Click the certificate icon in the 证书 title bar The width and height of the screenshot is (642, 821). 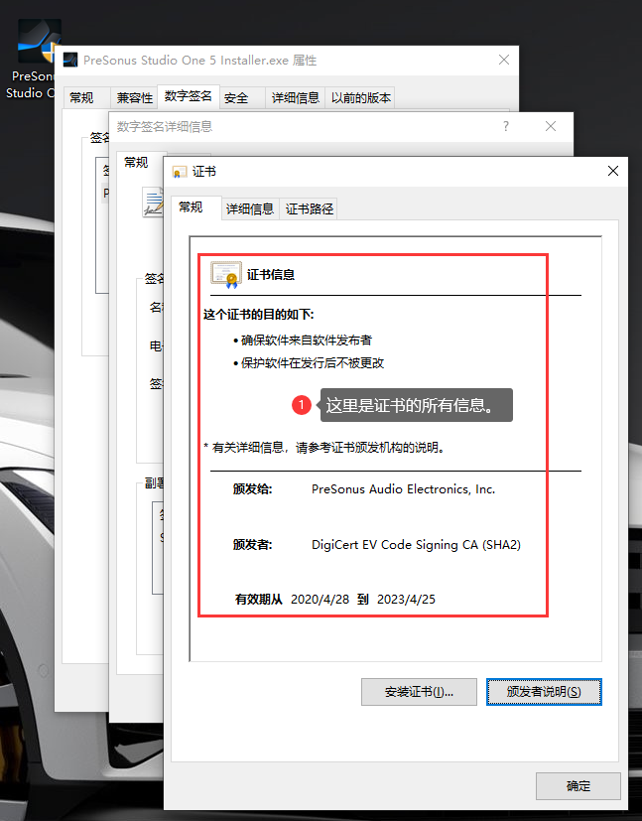point(180,172)
